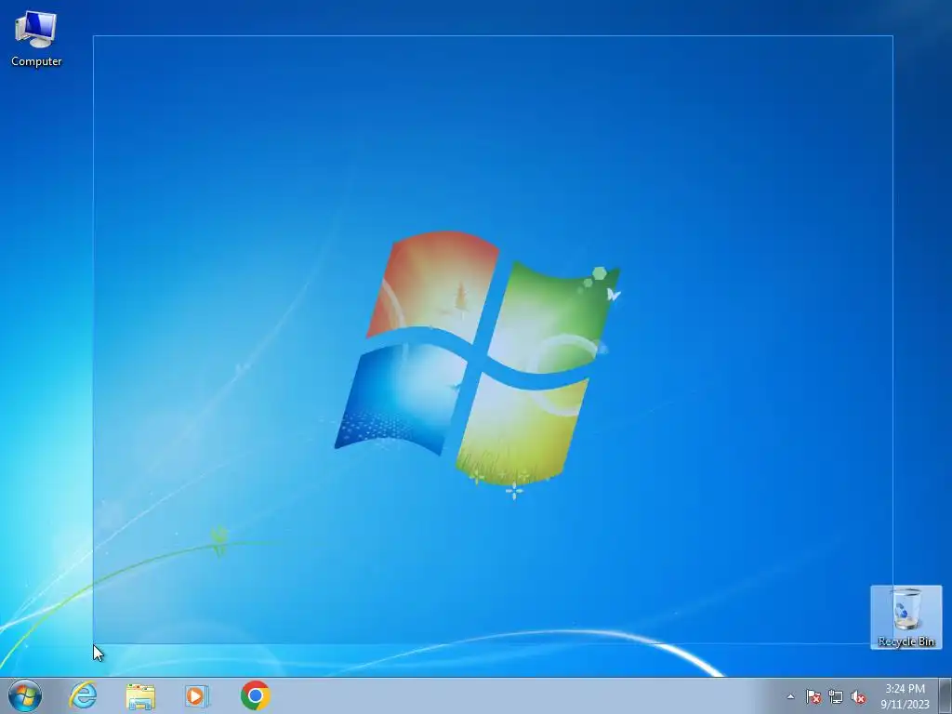Open the Action Center flag icon
The width and height of the screenshot is (952, 714).
pyautogui.click(x=813, y=696)
